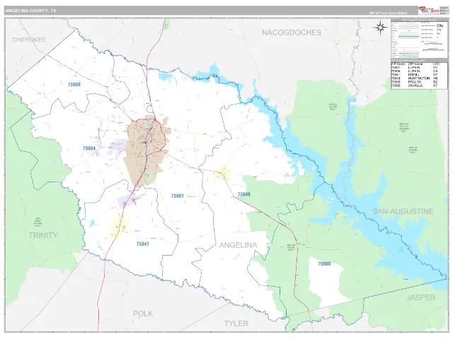Image resolution: width=453 pixels, height=339 pixels.
Task: Click the HUNTINGTON legend row
Action: tap(415, 78)
